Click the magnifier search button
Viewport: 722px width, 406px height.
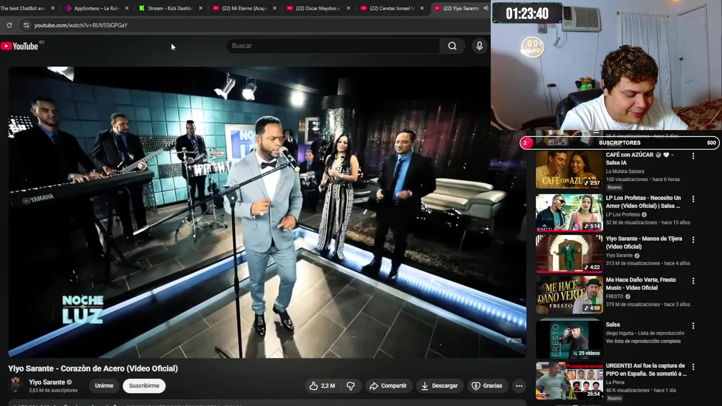click(452, 46)
